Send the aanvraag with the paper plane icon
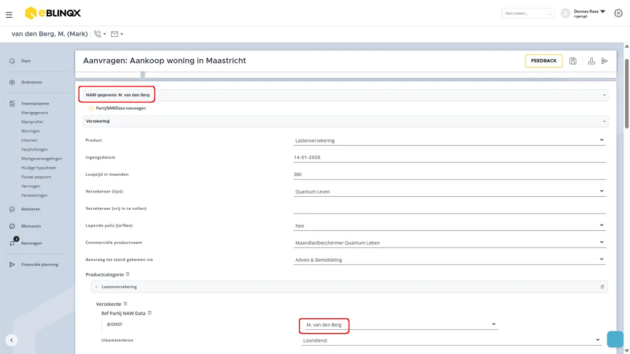630x354 pixels. (x=605, y=61)
